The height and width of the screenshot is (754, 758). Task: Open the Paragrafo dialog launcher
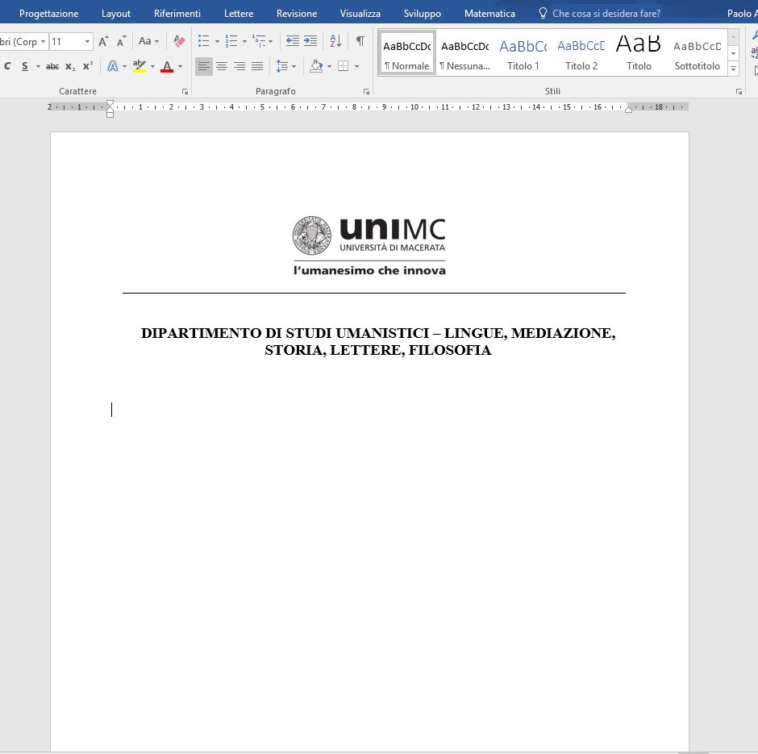click(x=366, y=91)
